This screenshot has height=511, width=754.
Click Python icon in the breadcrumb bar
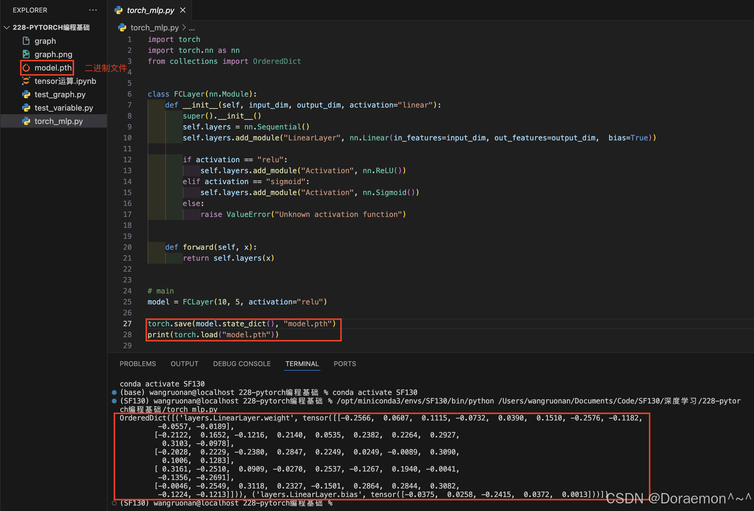pos(122,28)
